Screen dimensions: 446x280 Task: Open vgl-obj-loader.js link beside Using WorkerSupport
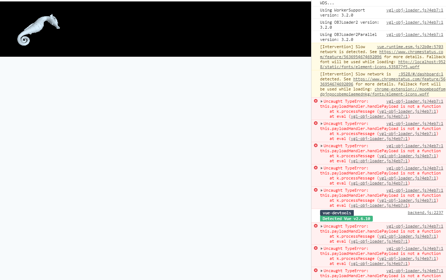(414, 10)
